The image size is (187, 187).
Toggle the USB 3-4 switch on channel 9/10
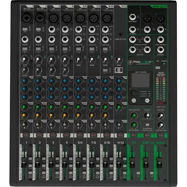[105, 70]
